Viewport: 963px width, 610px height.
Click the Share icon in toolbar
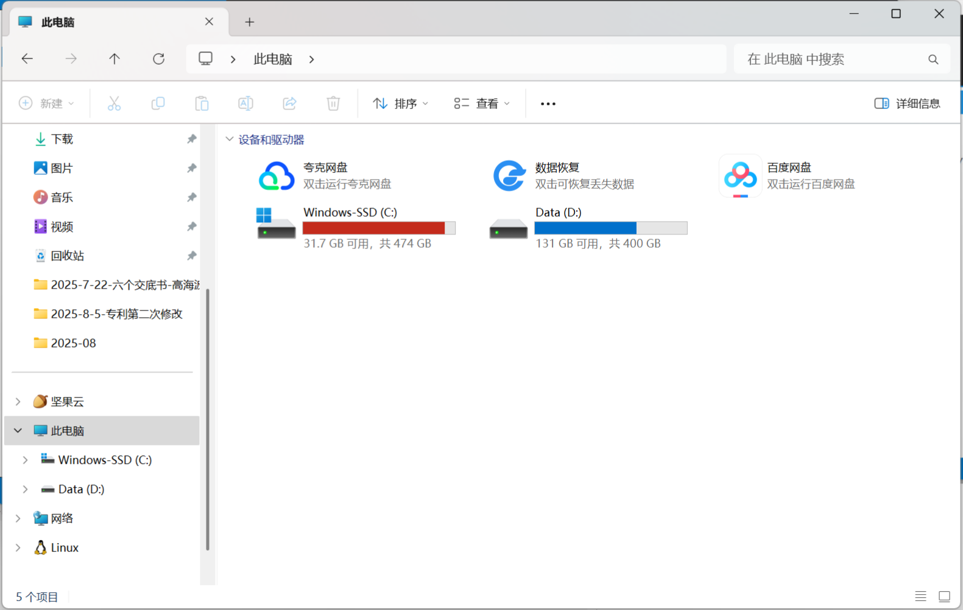(289, 103)
